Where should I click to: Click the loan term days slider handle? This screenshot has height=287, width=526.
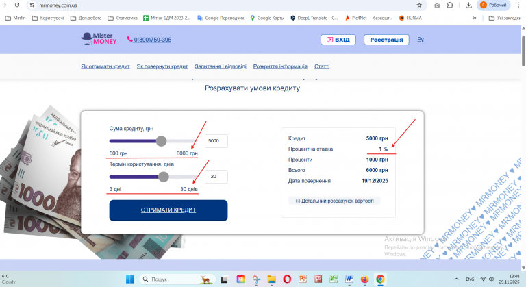point(164,177)
